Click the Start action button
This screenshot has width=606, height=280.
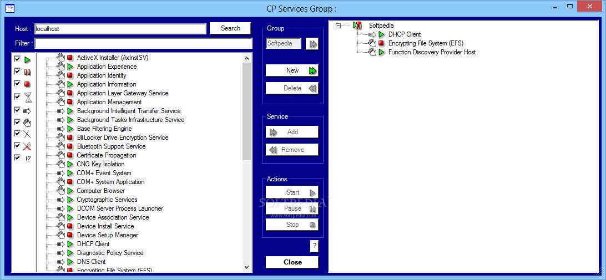point(292,192)
